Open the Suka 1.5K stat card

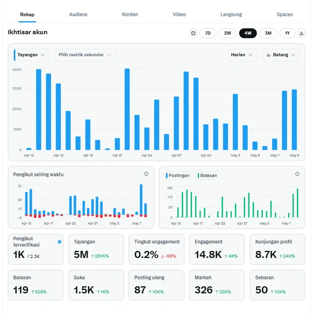coord(96,285)
